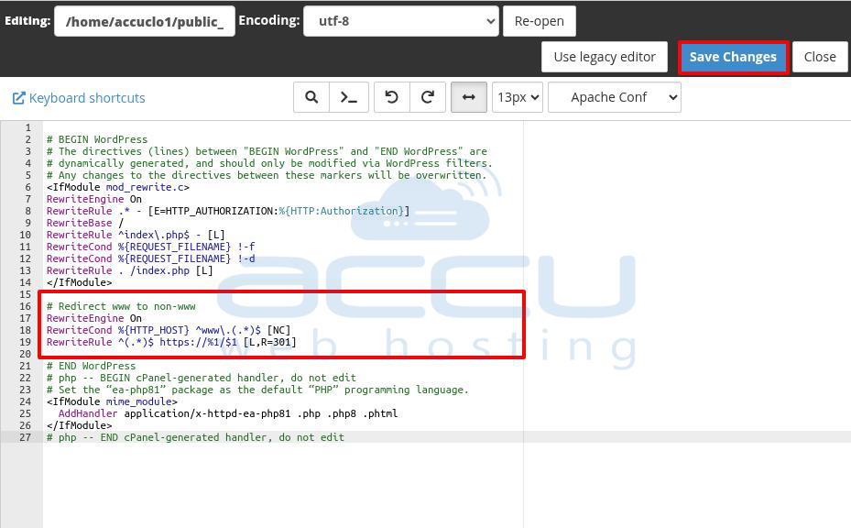Open the utf-8 encoding dropdown
851x528 pixels.
401,21
